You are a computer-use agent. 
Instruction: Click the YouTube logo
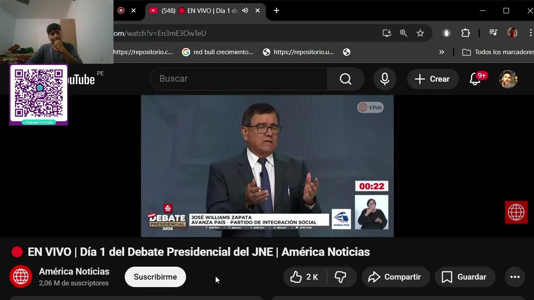click(81, 79)
